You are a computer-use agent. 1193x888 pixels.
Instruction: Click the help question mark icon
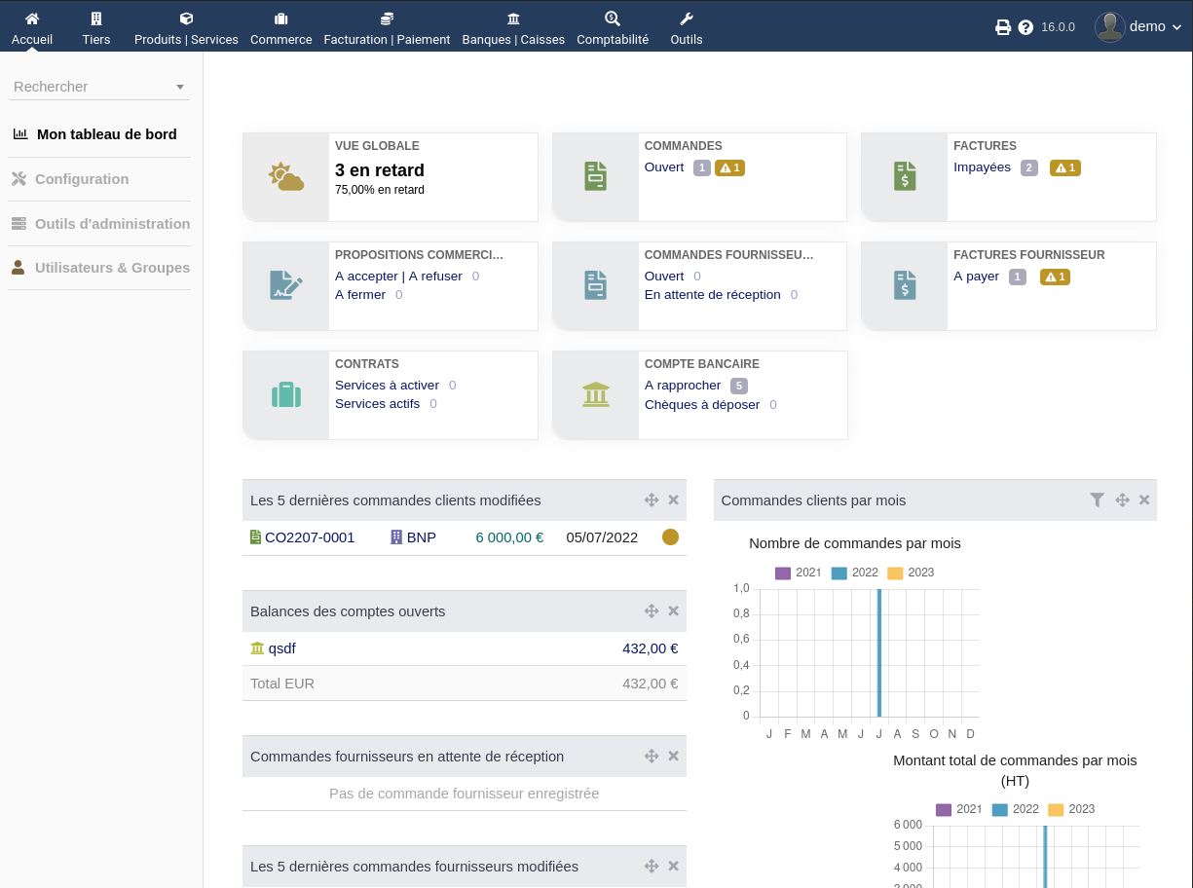[x=1025, y=27]
